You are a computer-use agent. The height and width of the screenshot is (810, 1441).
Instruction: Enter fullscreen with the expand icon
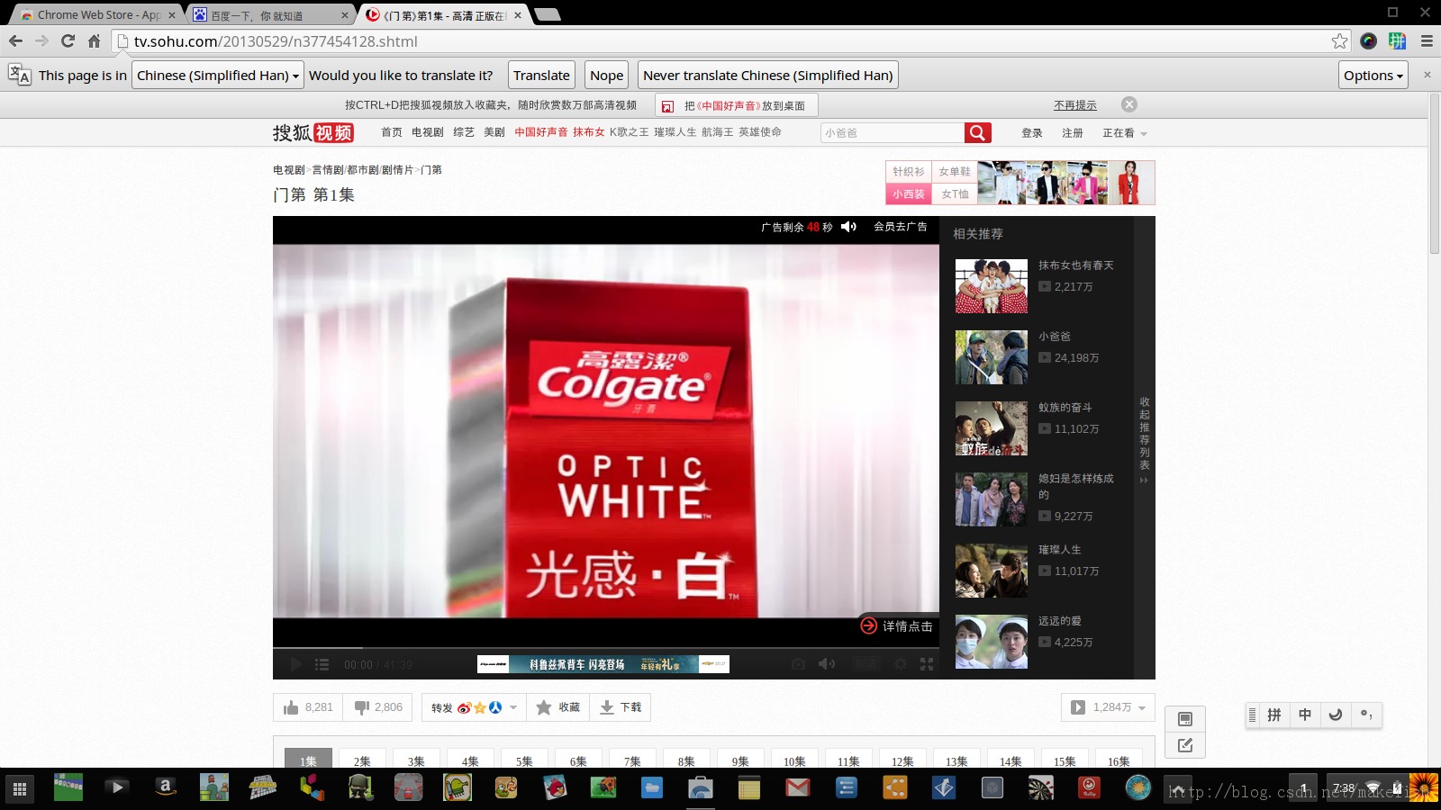927,664
